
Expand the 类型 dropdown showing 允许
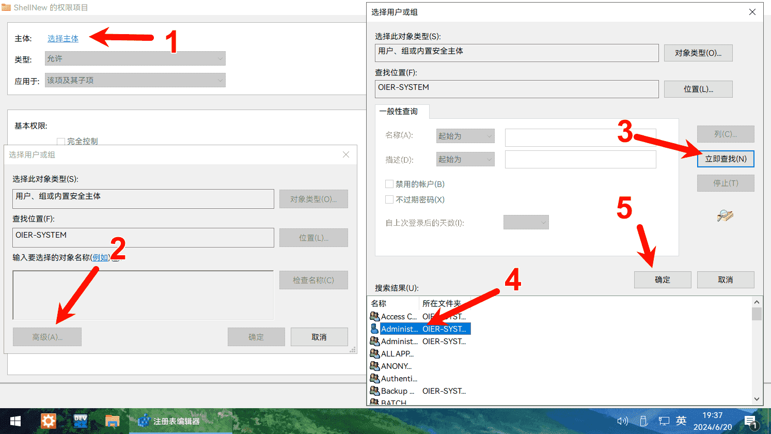tap(135, 59)
